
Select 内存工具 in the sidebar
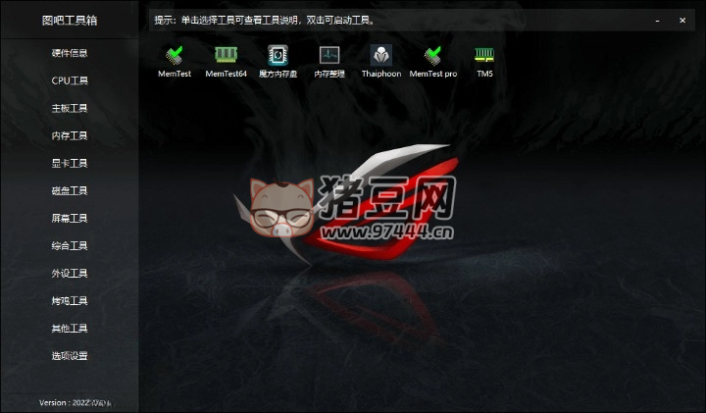tap(70, 135)
